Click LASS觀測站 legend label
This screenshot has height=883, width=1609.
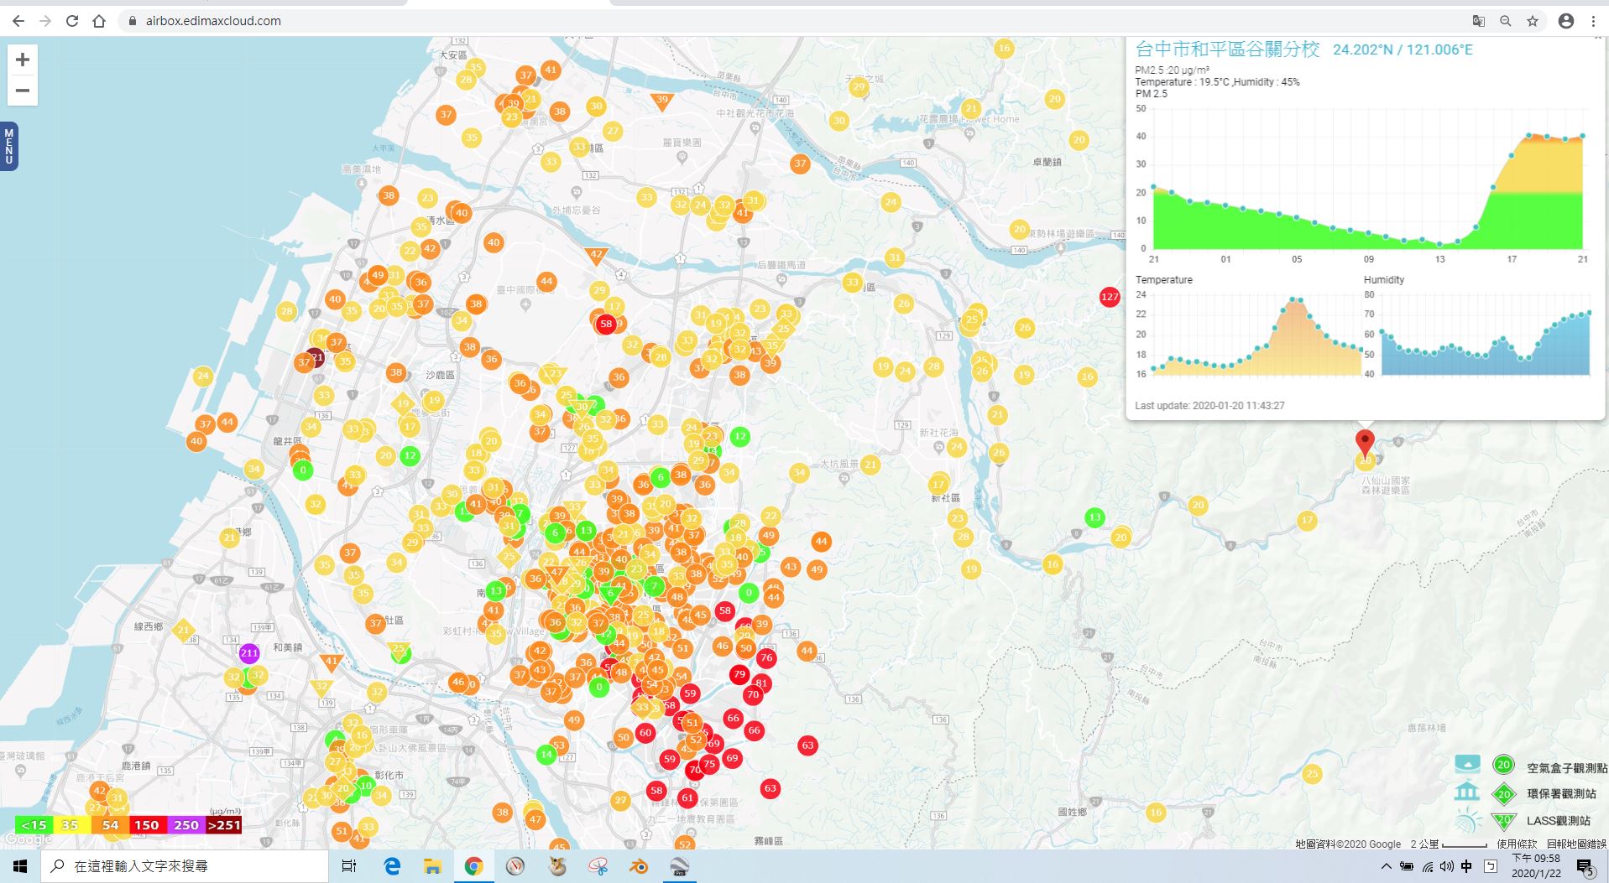1559,820
